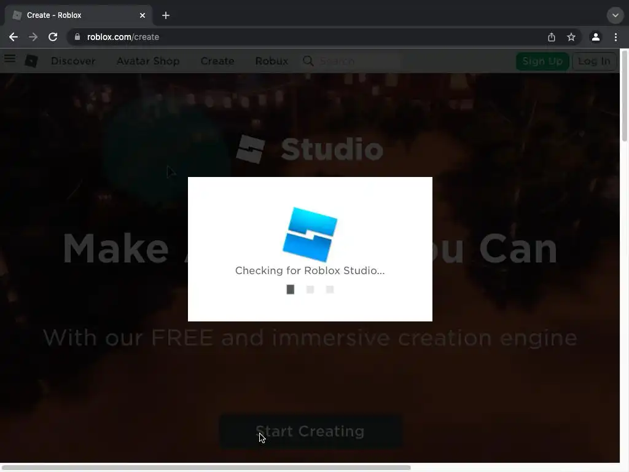
Task: Click the horizontal page scrollbar
Action: pos(206,468)
